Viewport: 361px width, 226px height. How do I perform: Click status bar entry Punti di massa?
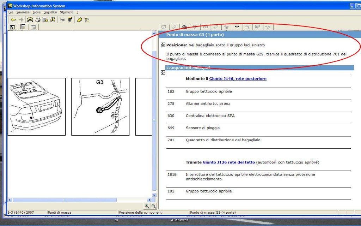coord(82,212)
